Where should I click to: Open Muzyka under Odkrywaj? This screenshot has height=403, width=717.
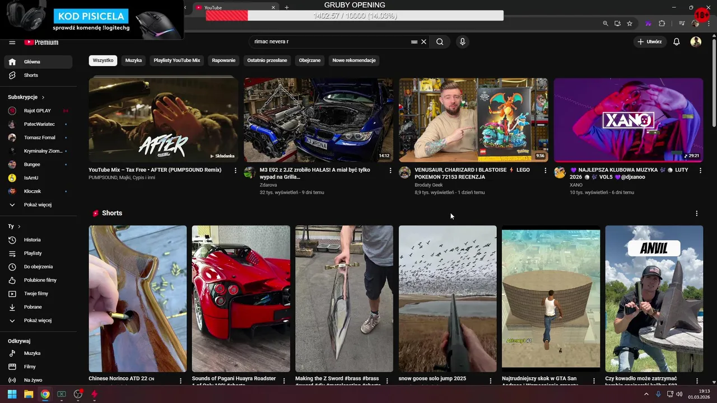pos(38,353)
